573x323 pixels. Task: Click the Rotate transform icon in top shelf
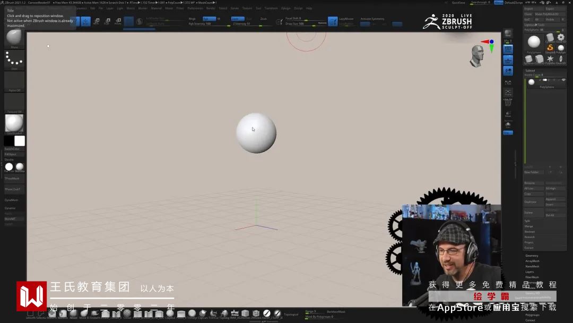[118, 22]
